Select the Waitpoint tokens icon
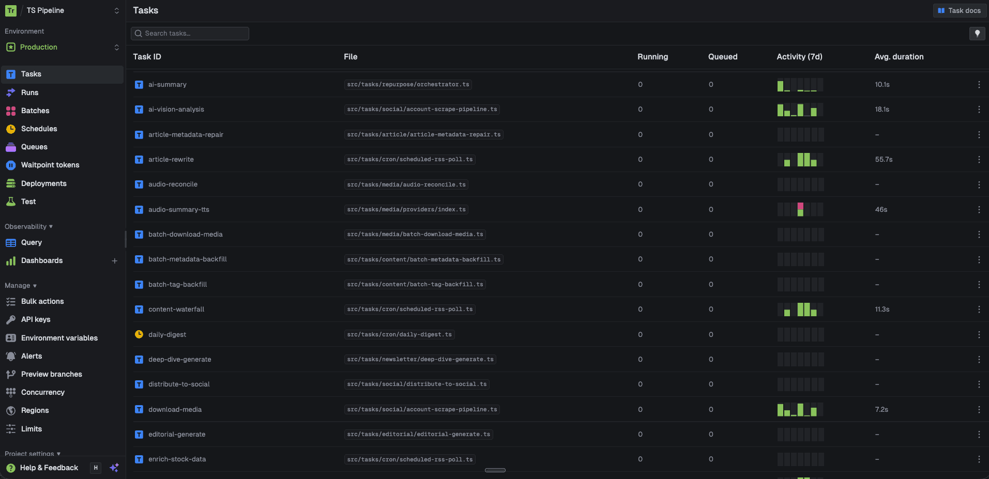989x479 pixels. coord(11,165)
